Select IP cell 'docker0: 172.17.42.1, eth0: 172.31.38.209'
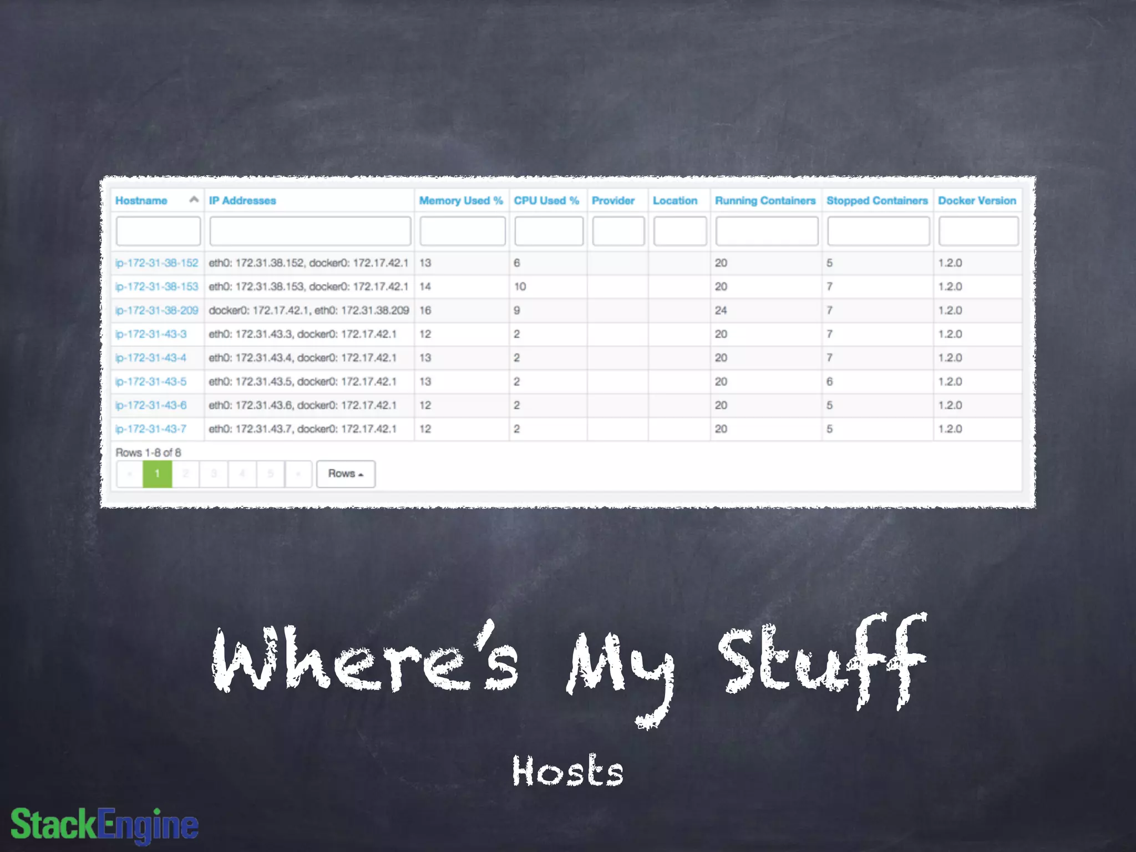 tap(309, 311)
